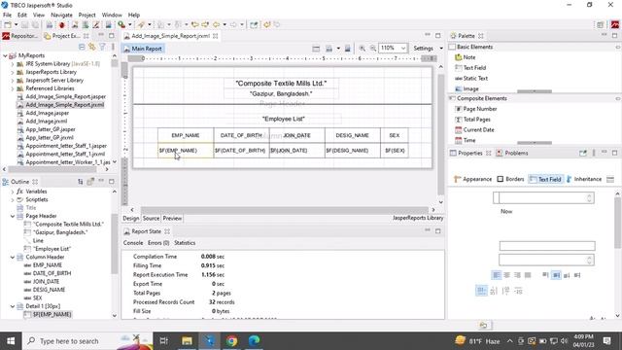
Task: Click the Jaspersoft perspective icon top right
Action: 615,24
